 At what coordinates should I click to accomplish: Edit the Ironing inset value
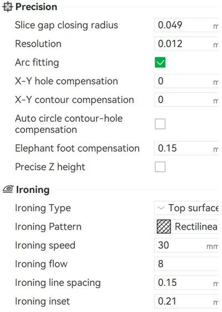pos(186,301)
